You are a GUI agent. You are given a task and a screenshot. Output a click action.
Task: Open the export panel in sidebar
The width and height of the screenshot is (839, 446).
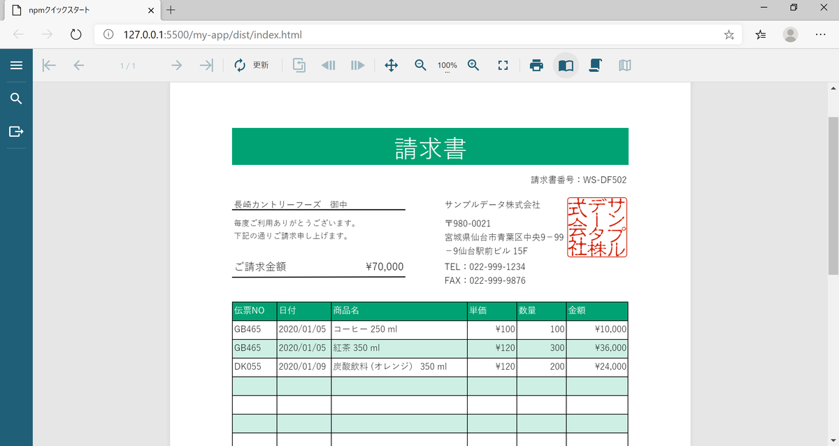tap(16, 131)
